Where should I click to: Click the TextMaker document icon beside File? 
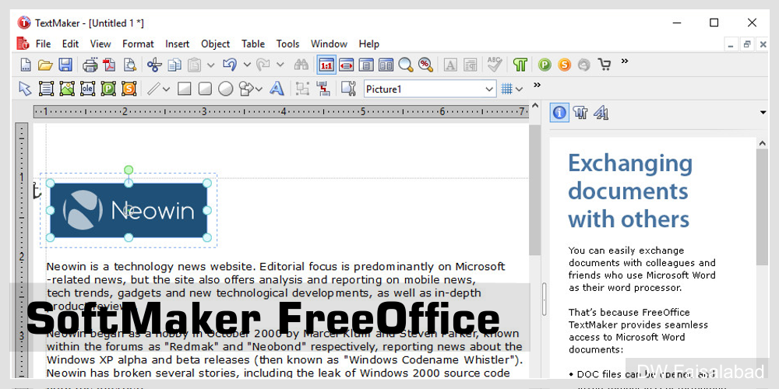pos(23,44)
